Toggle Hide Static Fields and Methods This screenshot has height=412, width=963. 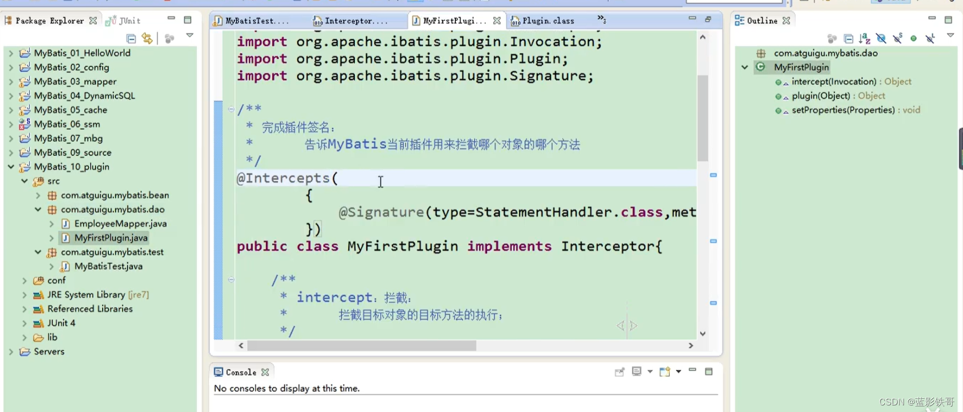(x=898, y=38)
